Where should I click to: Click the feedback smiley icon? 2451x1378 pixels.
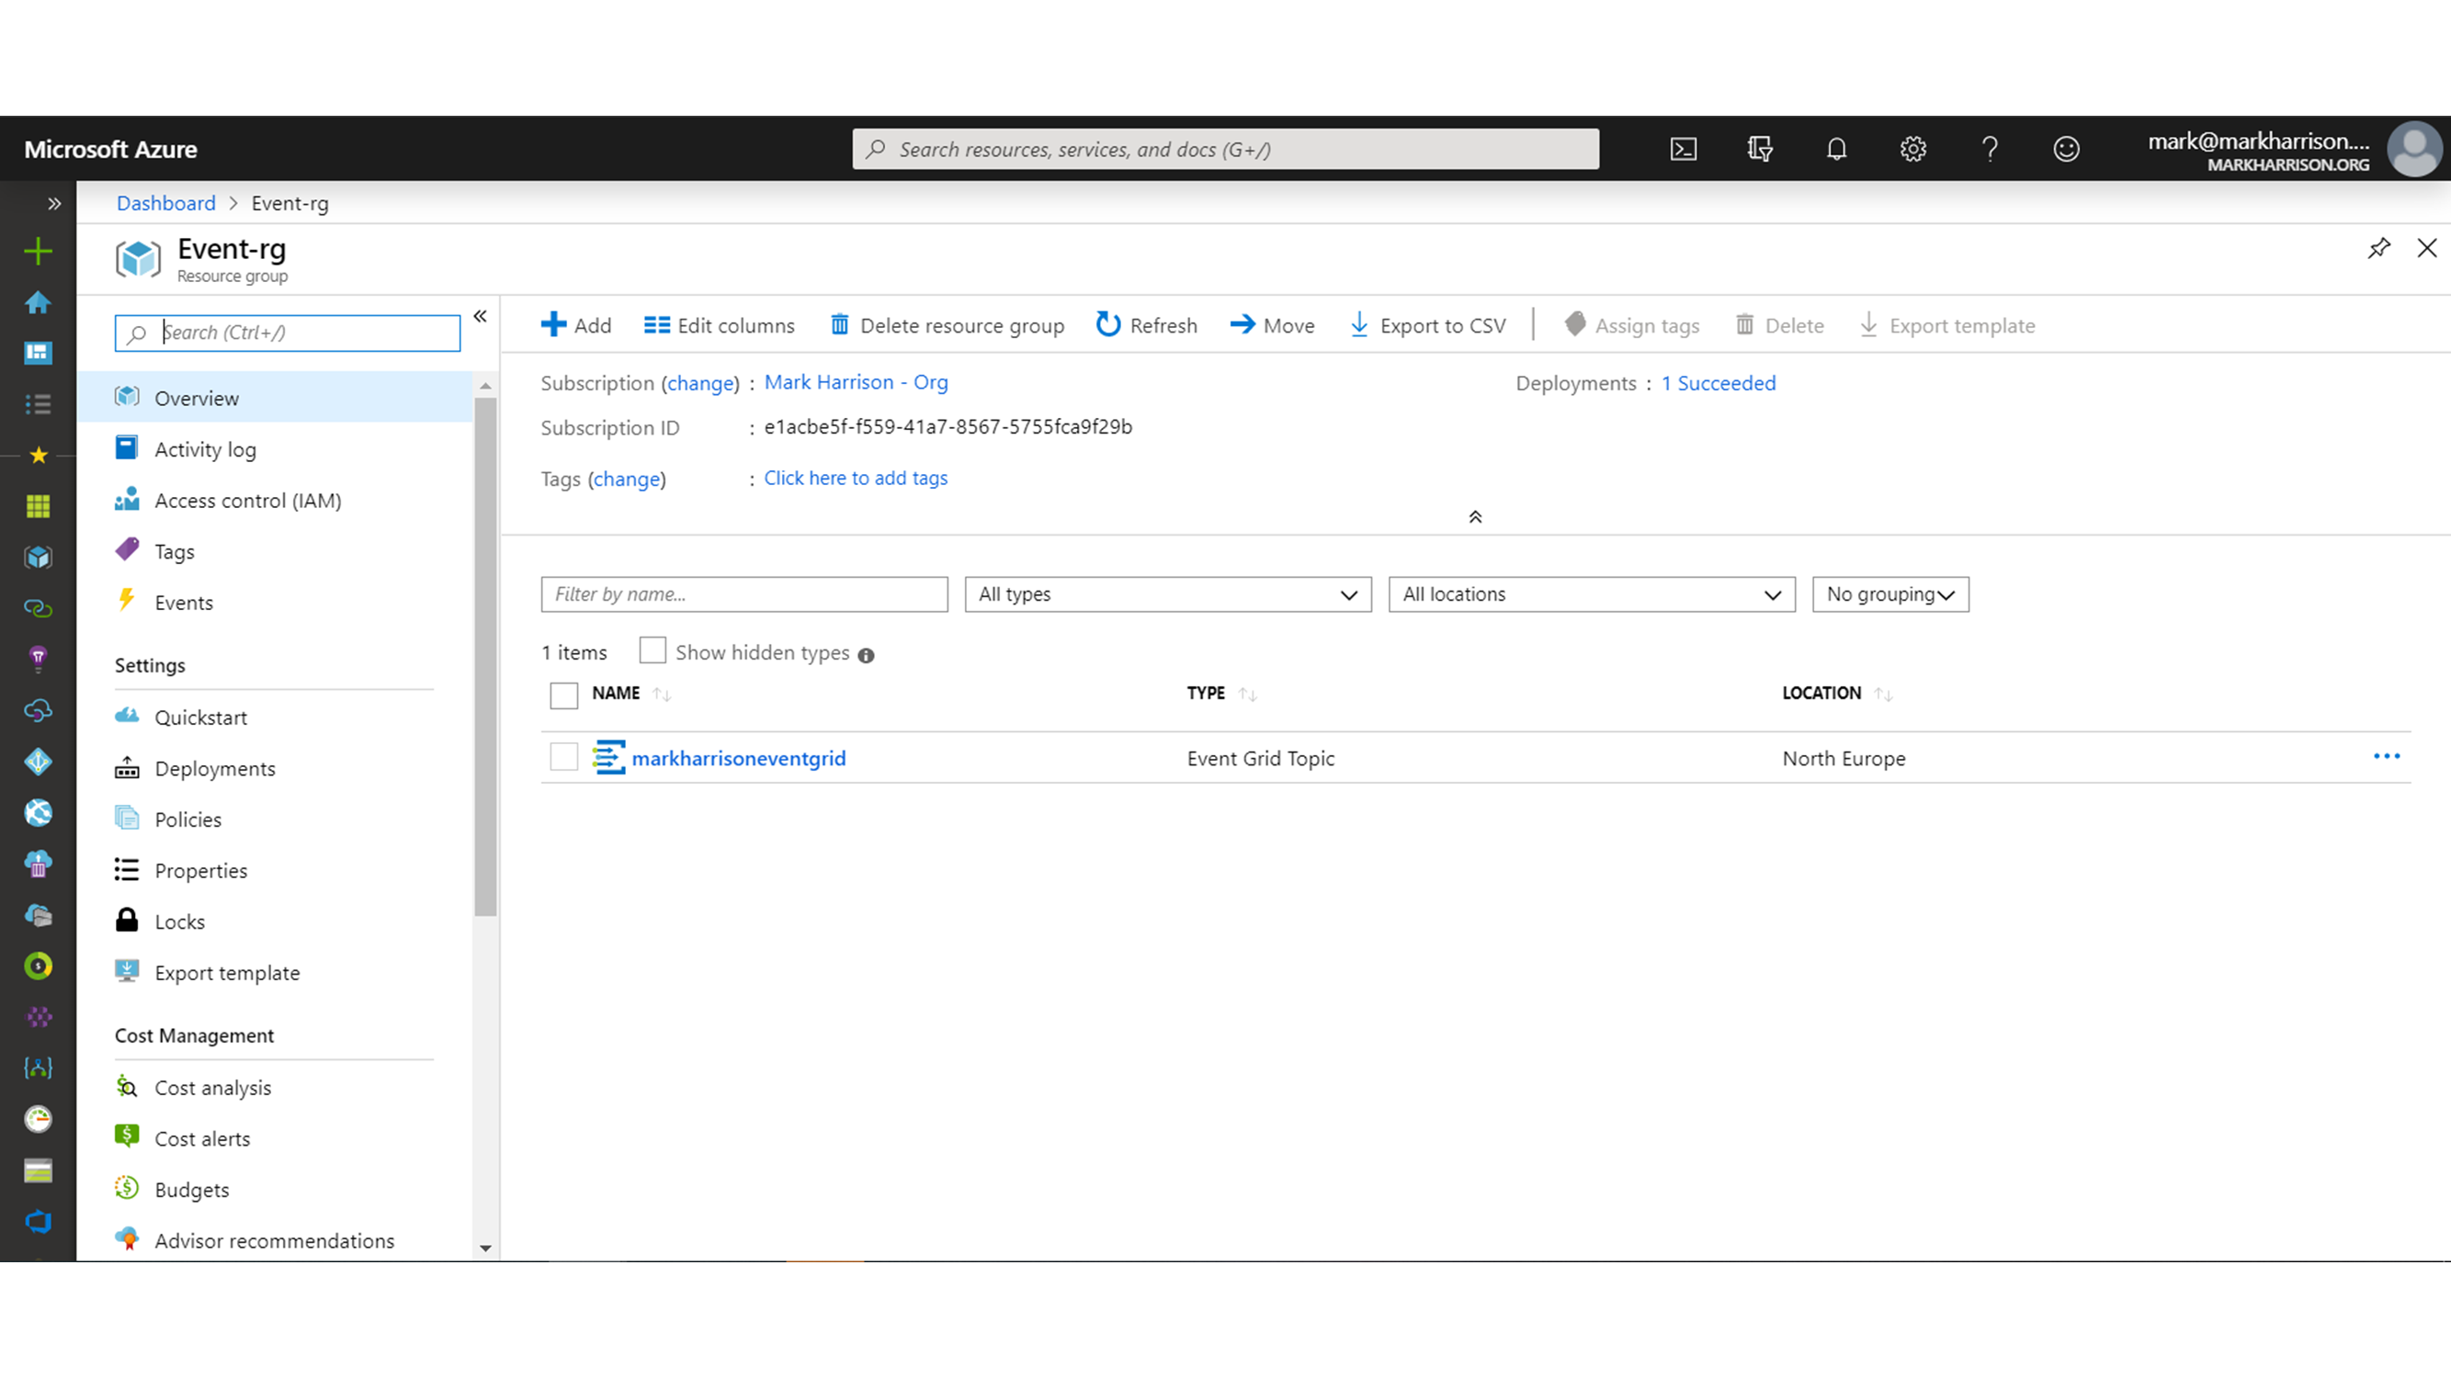pos(2066,150)
